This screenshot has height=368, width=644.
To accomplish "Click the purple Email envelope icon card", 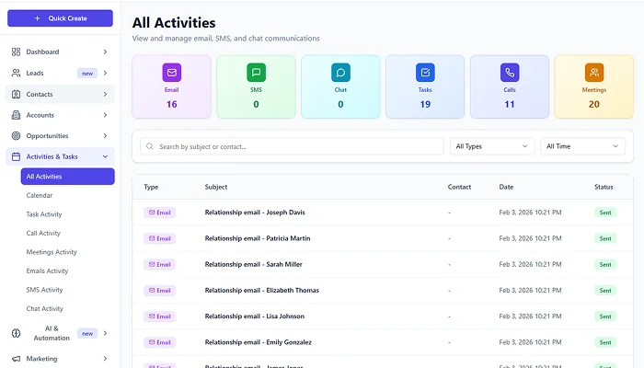I will [171, 72].
